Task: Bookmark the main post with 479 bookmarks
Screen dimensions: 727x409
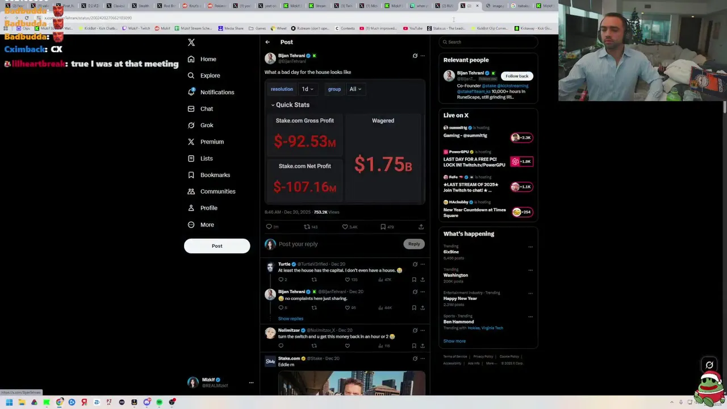Action: (x=386, y=227)
